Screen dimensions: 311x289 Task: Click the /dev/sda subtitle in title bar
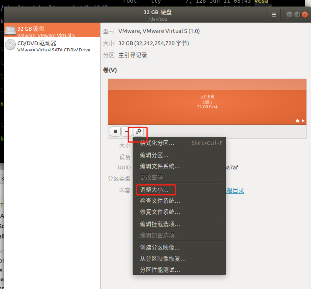(x=158, y=19)
